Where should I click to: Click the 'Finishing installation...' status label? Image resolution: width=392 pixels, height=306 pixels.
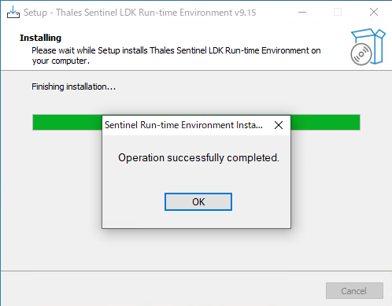[x=73, y=87]
